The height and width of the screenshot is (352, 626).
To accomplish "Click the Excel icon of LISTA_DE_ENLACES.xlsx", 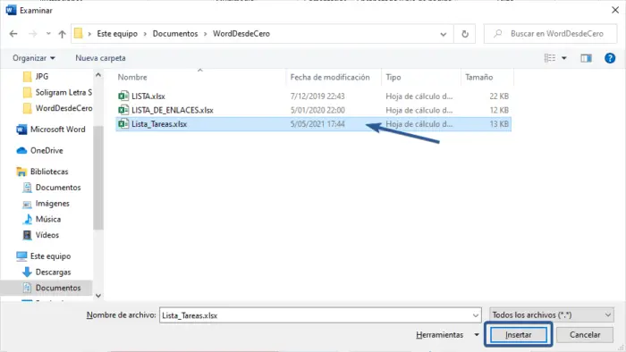I will pyautogui.click(x=123, y=110).
